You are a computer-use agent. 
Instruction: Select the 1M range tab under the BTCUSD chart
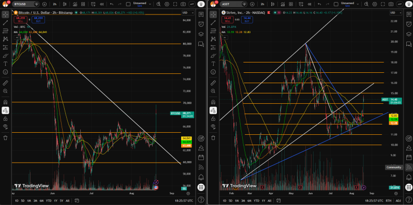click(x=29, y=201)
